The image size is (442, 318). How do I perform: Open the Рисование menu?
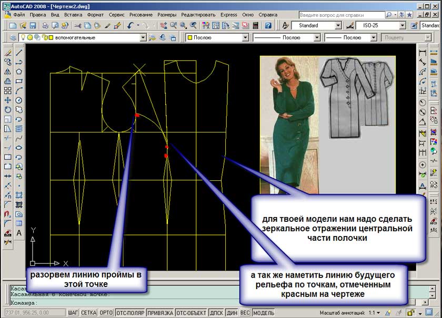tap(140, 15)
